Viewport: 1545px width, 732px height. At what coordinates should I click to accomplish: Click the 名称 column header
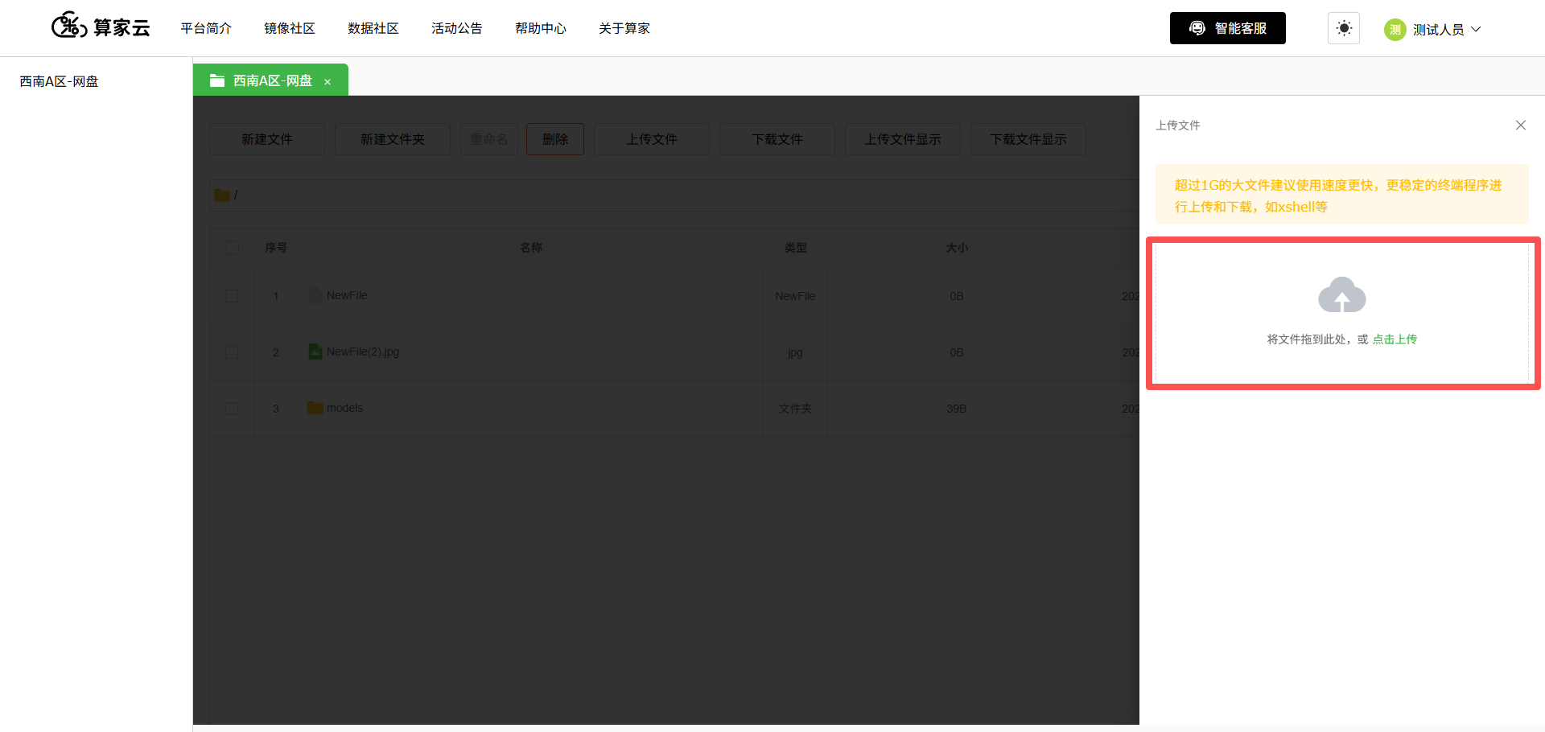coord(531,248)
